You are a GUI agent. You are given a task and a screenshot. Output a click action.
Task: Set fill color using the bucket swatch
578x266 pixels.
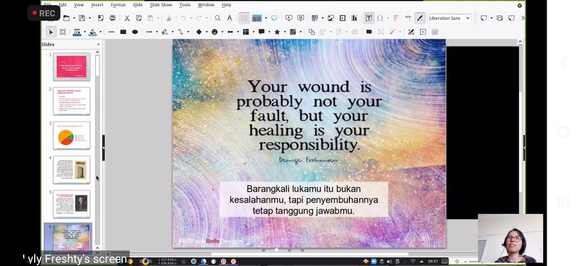click(92, 32)
